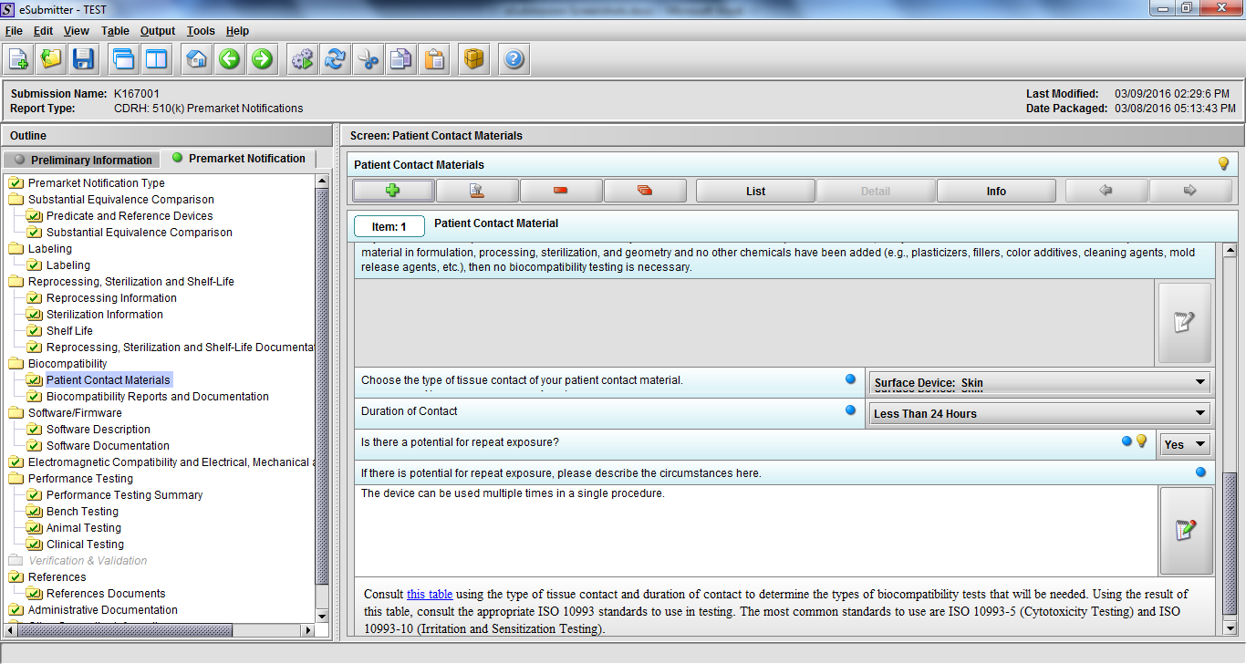Click the lightbulb hint beside repeat exposure question

tap(1141, 441)
